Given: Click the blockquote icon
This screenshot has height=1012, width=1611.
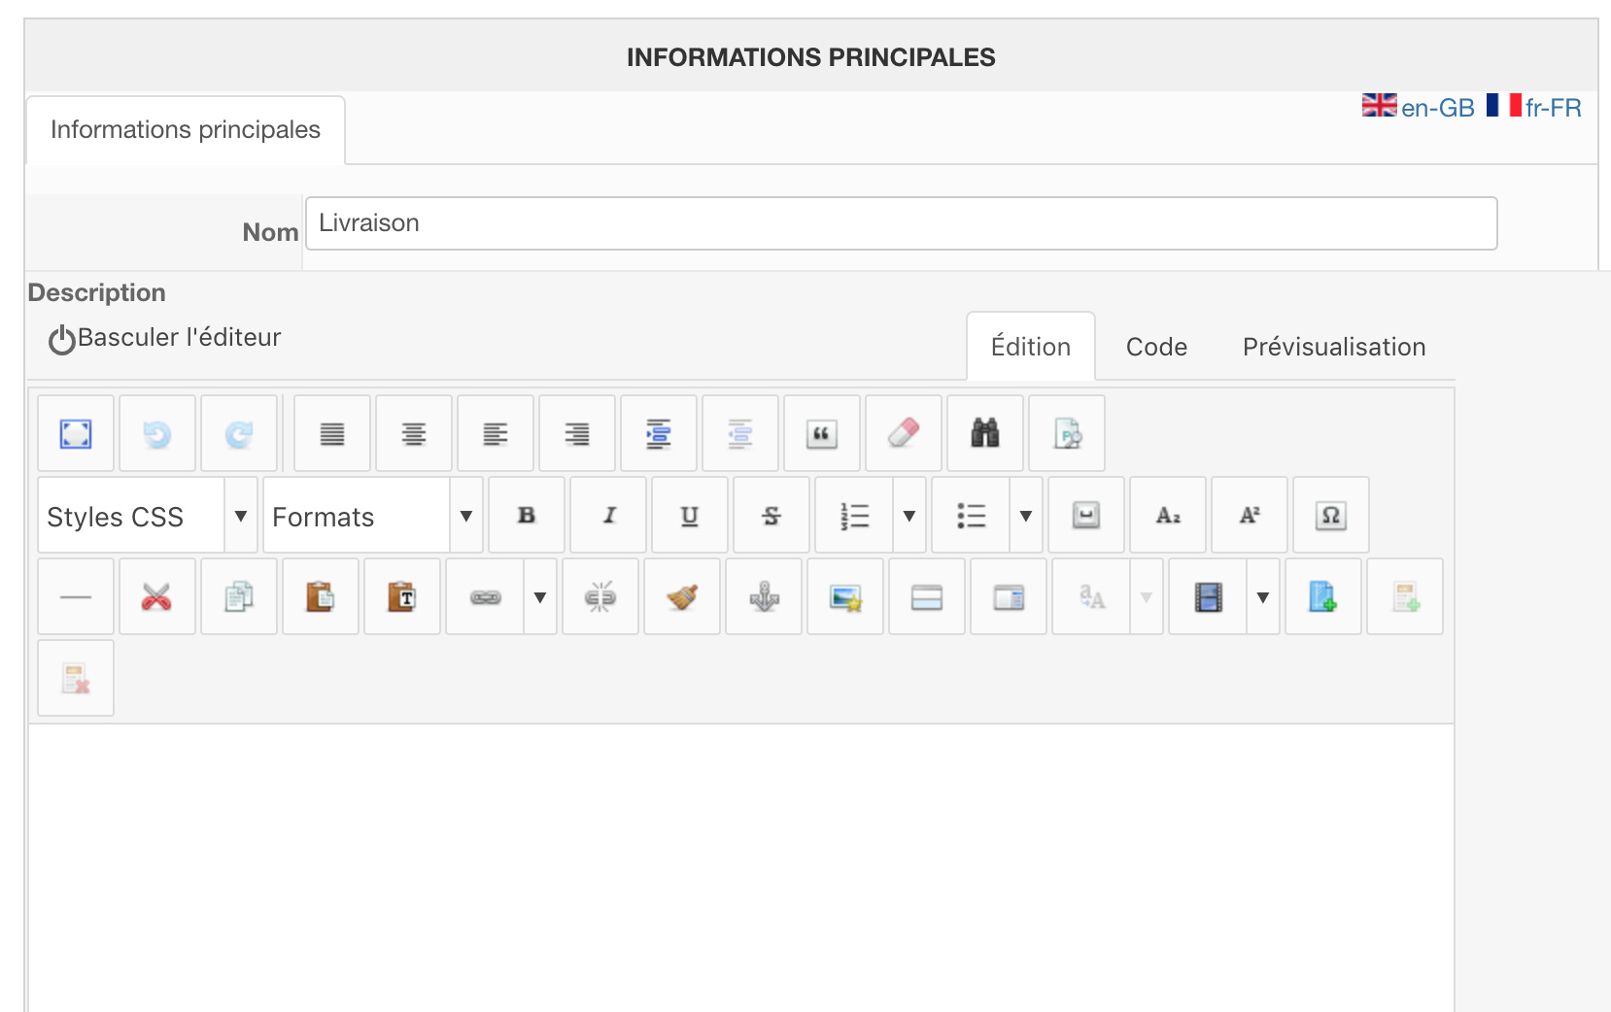Looking at the screenshot, I should [821, 433].
